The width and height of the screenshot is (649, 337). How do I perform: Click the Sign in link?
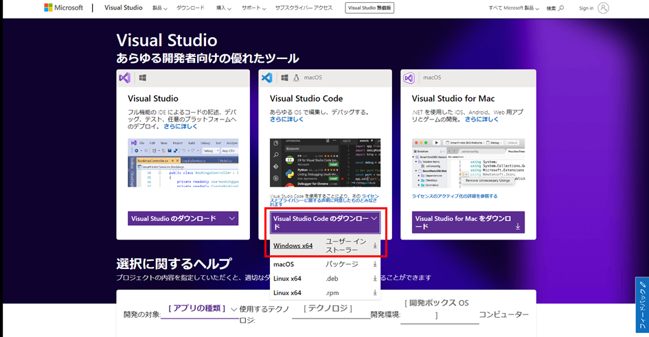click(586, 8)
